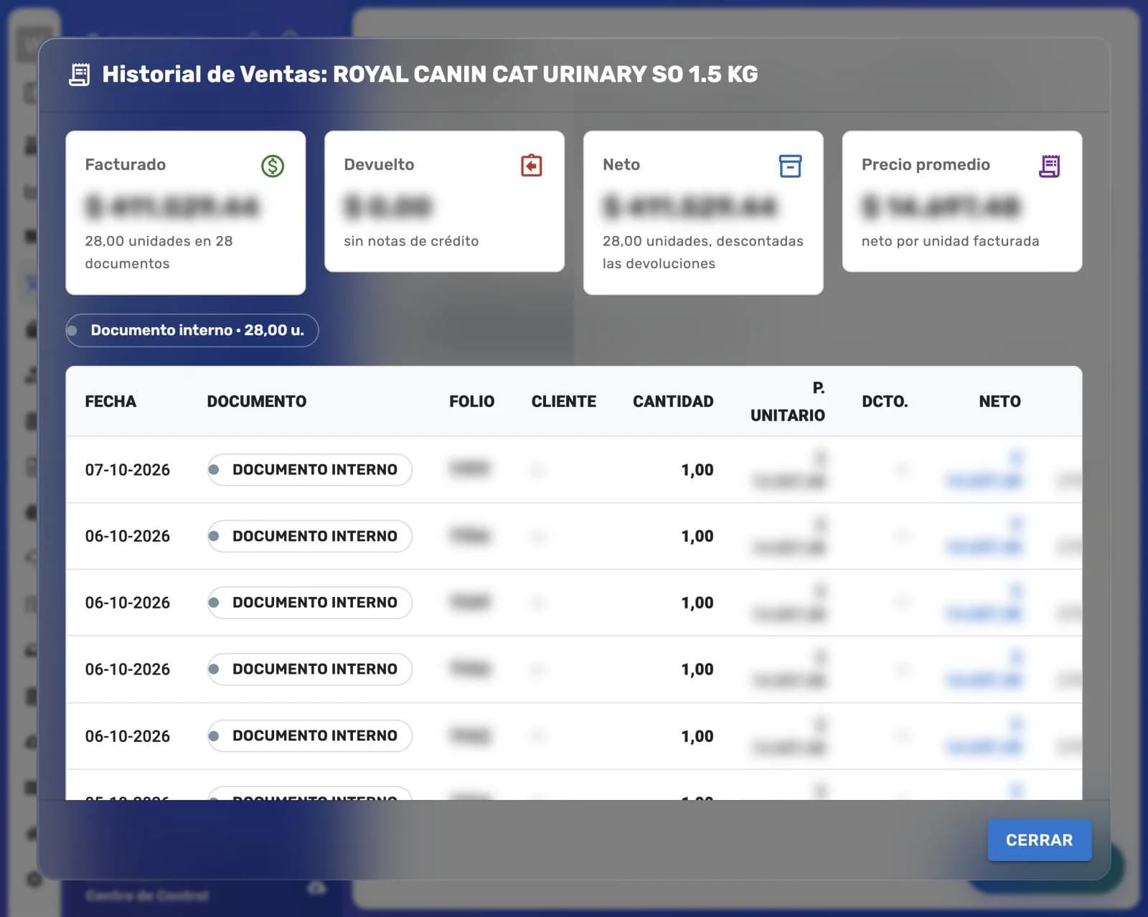Close the dialog with the CERRAR button

point(1039,840)
